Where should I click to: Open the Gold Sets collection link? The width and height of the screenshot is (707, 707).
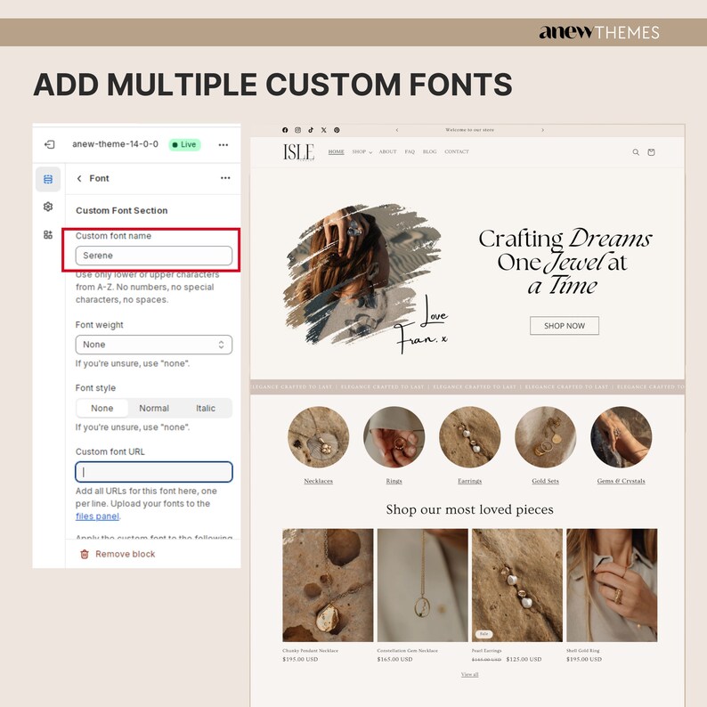(546, 481)
